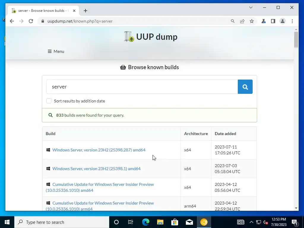Click the page scrollbar thumb

296,39
